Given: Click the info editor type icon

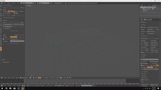Looking at the screenshot, I should pos(2,3).
